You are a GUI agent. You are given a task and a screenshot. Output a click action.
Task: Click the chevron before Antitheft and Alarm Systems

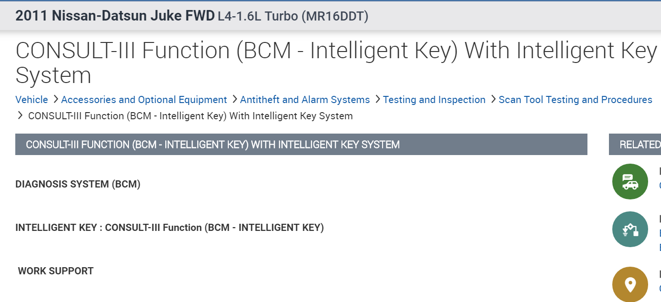pos(235,99)
